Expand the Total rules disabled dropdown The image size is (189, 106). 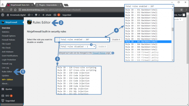click(78, 47)
